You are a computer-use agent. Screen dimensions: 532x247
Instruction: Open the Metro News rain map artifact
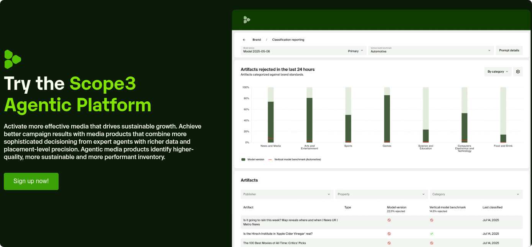pos(290,222)
